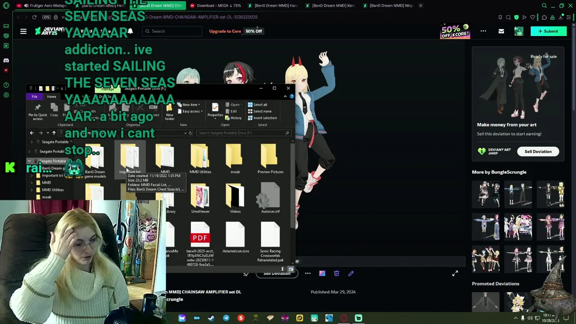
Task: Go back in the browser
Action: [18, 17]
